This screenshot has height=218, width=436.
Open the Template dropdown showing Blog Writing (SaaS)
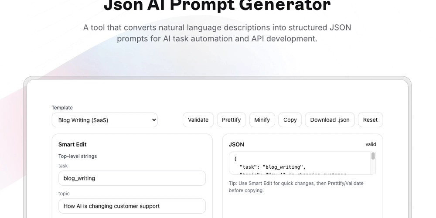(x=105, y=120)
